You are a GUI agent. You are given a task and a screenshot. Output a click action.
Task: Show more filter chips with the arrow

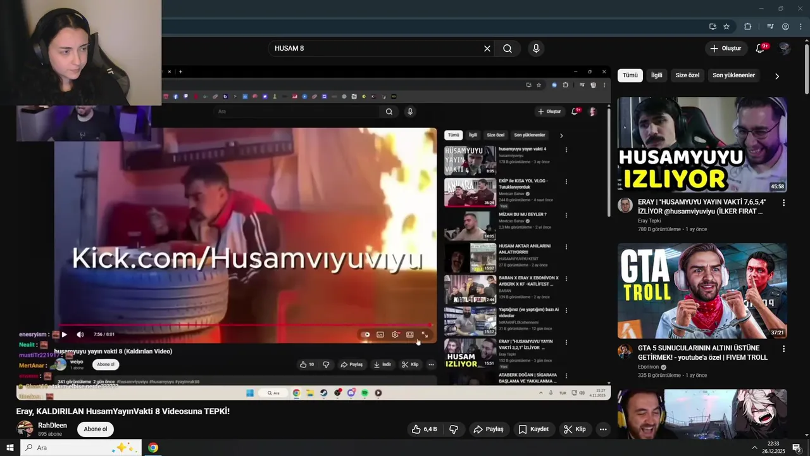coord(777,76)
